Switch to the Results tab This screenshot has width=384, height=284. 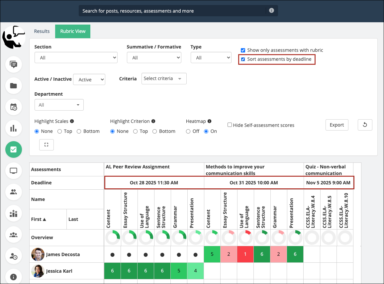click(42, 31)
